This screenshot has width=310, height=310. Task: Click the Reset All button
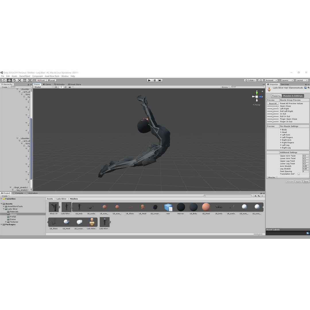click(x=273, y=103)
